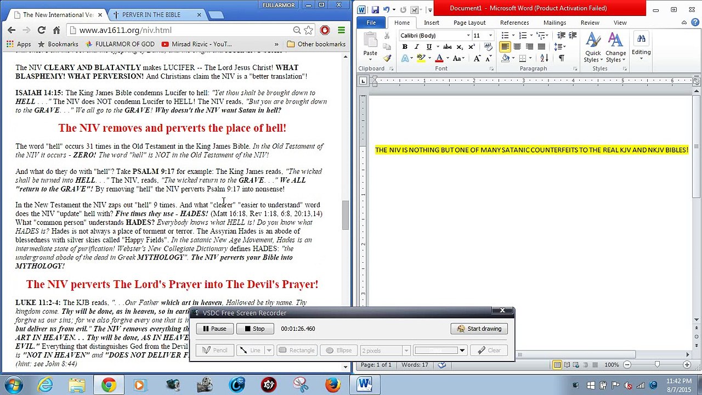Justify the paragraph text in Word
This screenshot has width=702, height=395.
click(x=541, y=47)
